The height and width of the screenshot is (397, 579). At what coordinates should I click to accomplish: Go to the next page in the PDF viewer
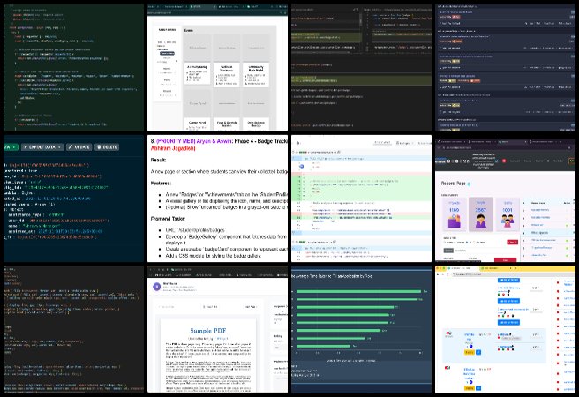click(x=250, y=307)
